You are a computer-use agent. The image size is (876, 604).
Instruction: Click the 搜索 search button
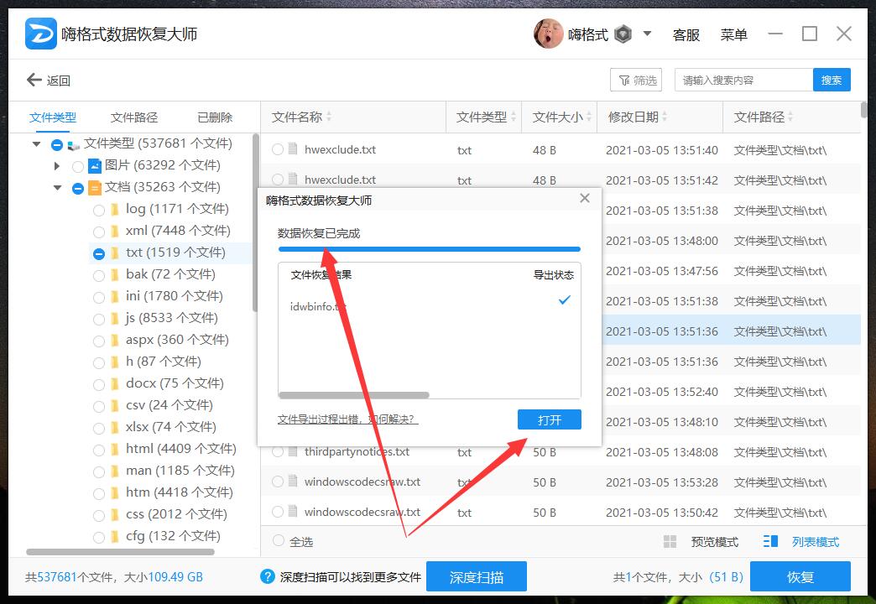(832, 80)
